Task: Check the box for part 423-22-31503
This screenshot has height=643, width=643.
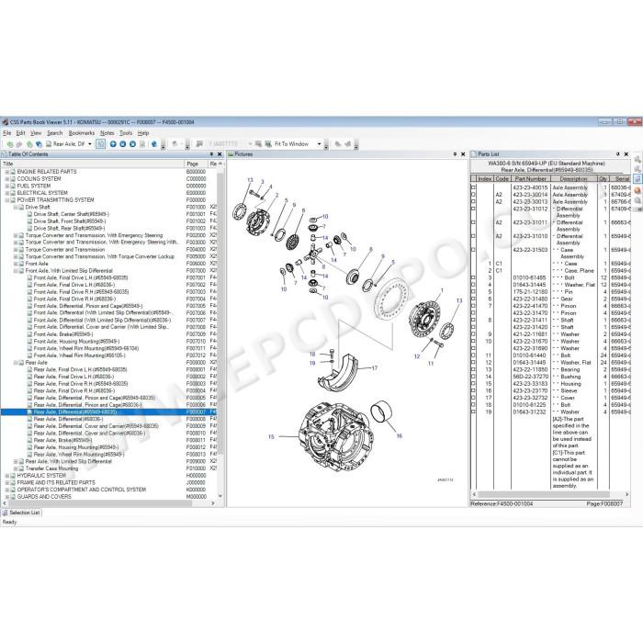Action: (473, 250)
